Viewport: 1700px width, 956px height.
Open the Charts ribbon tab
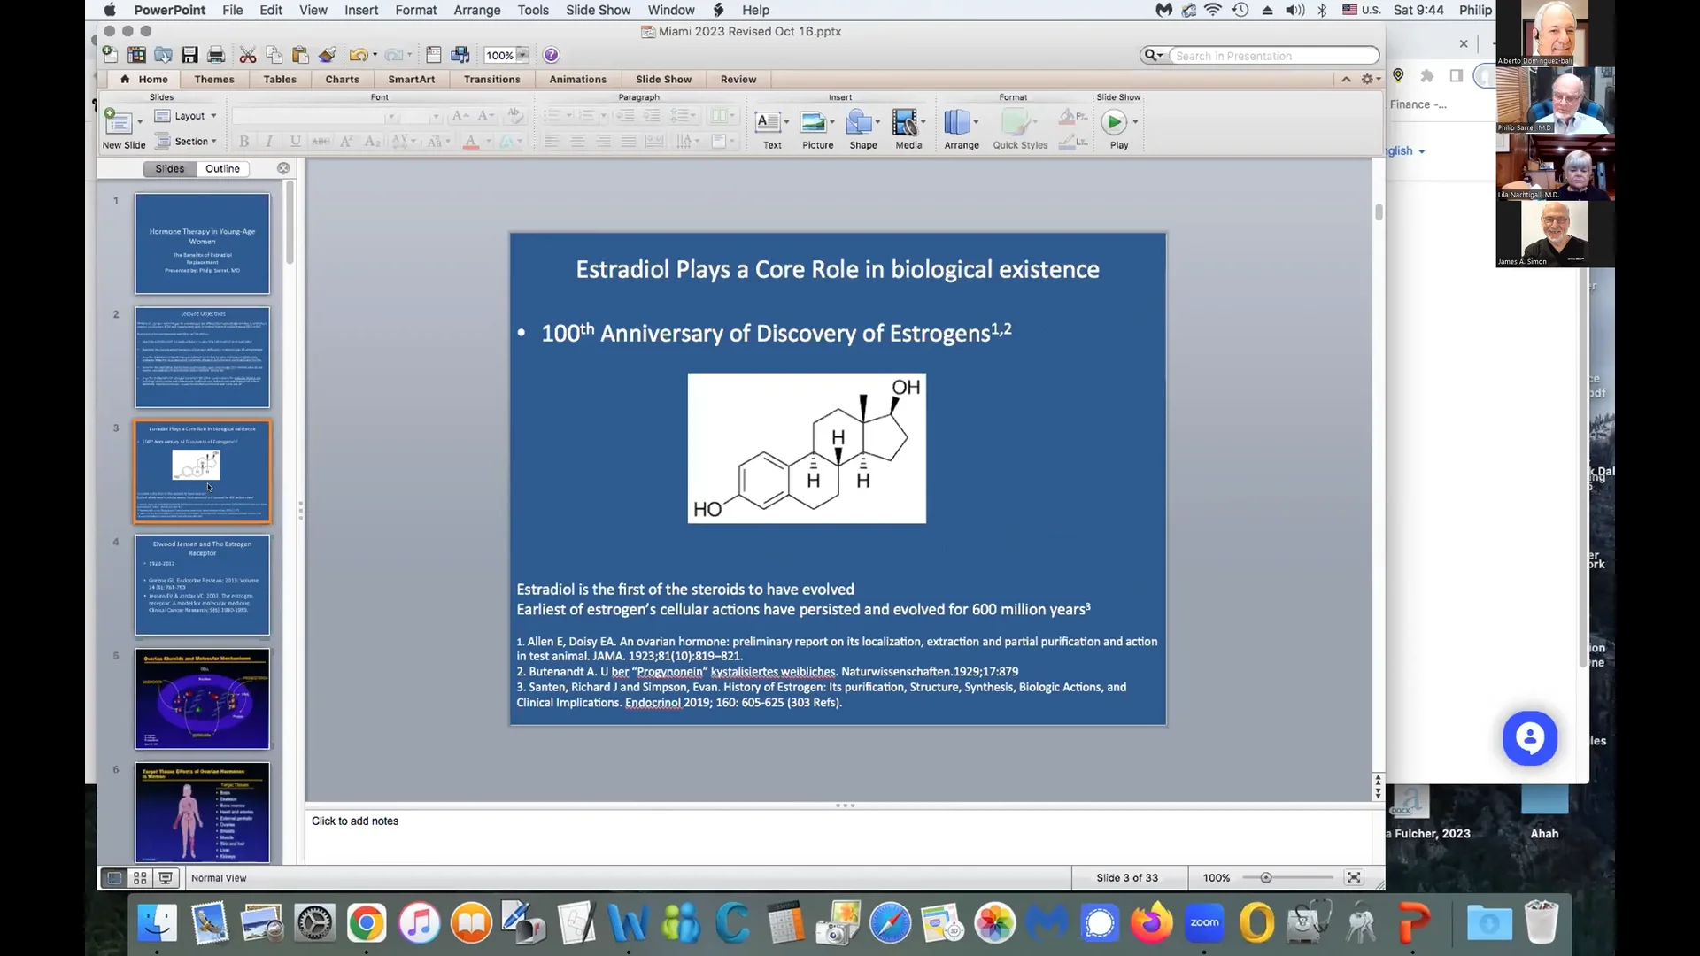342,79
